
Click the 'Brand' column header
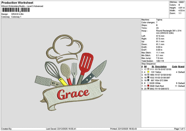[x=181, y=66]
